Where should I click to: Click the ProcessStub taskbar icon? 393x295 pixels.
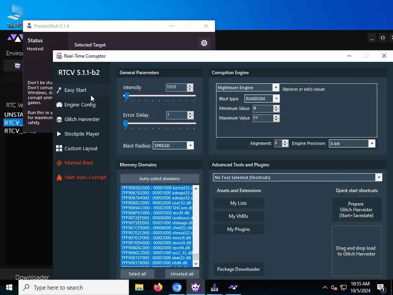(x=214, y=287)
